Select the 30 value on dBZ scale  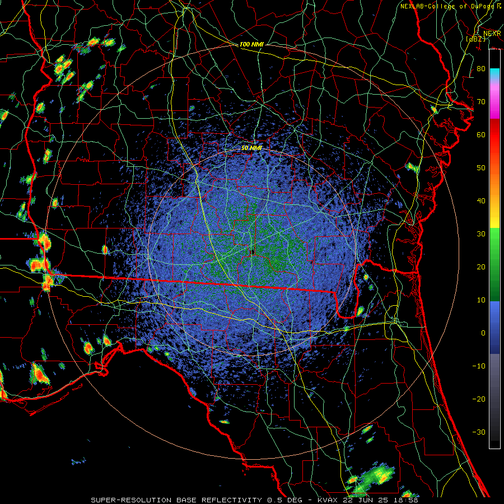coord(481,234)
